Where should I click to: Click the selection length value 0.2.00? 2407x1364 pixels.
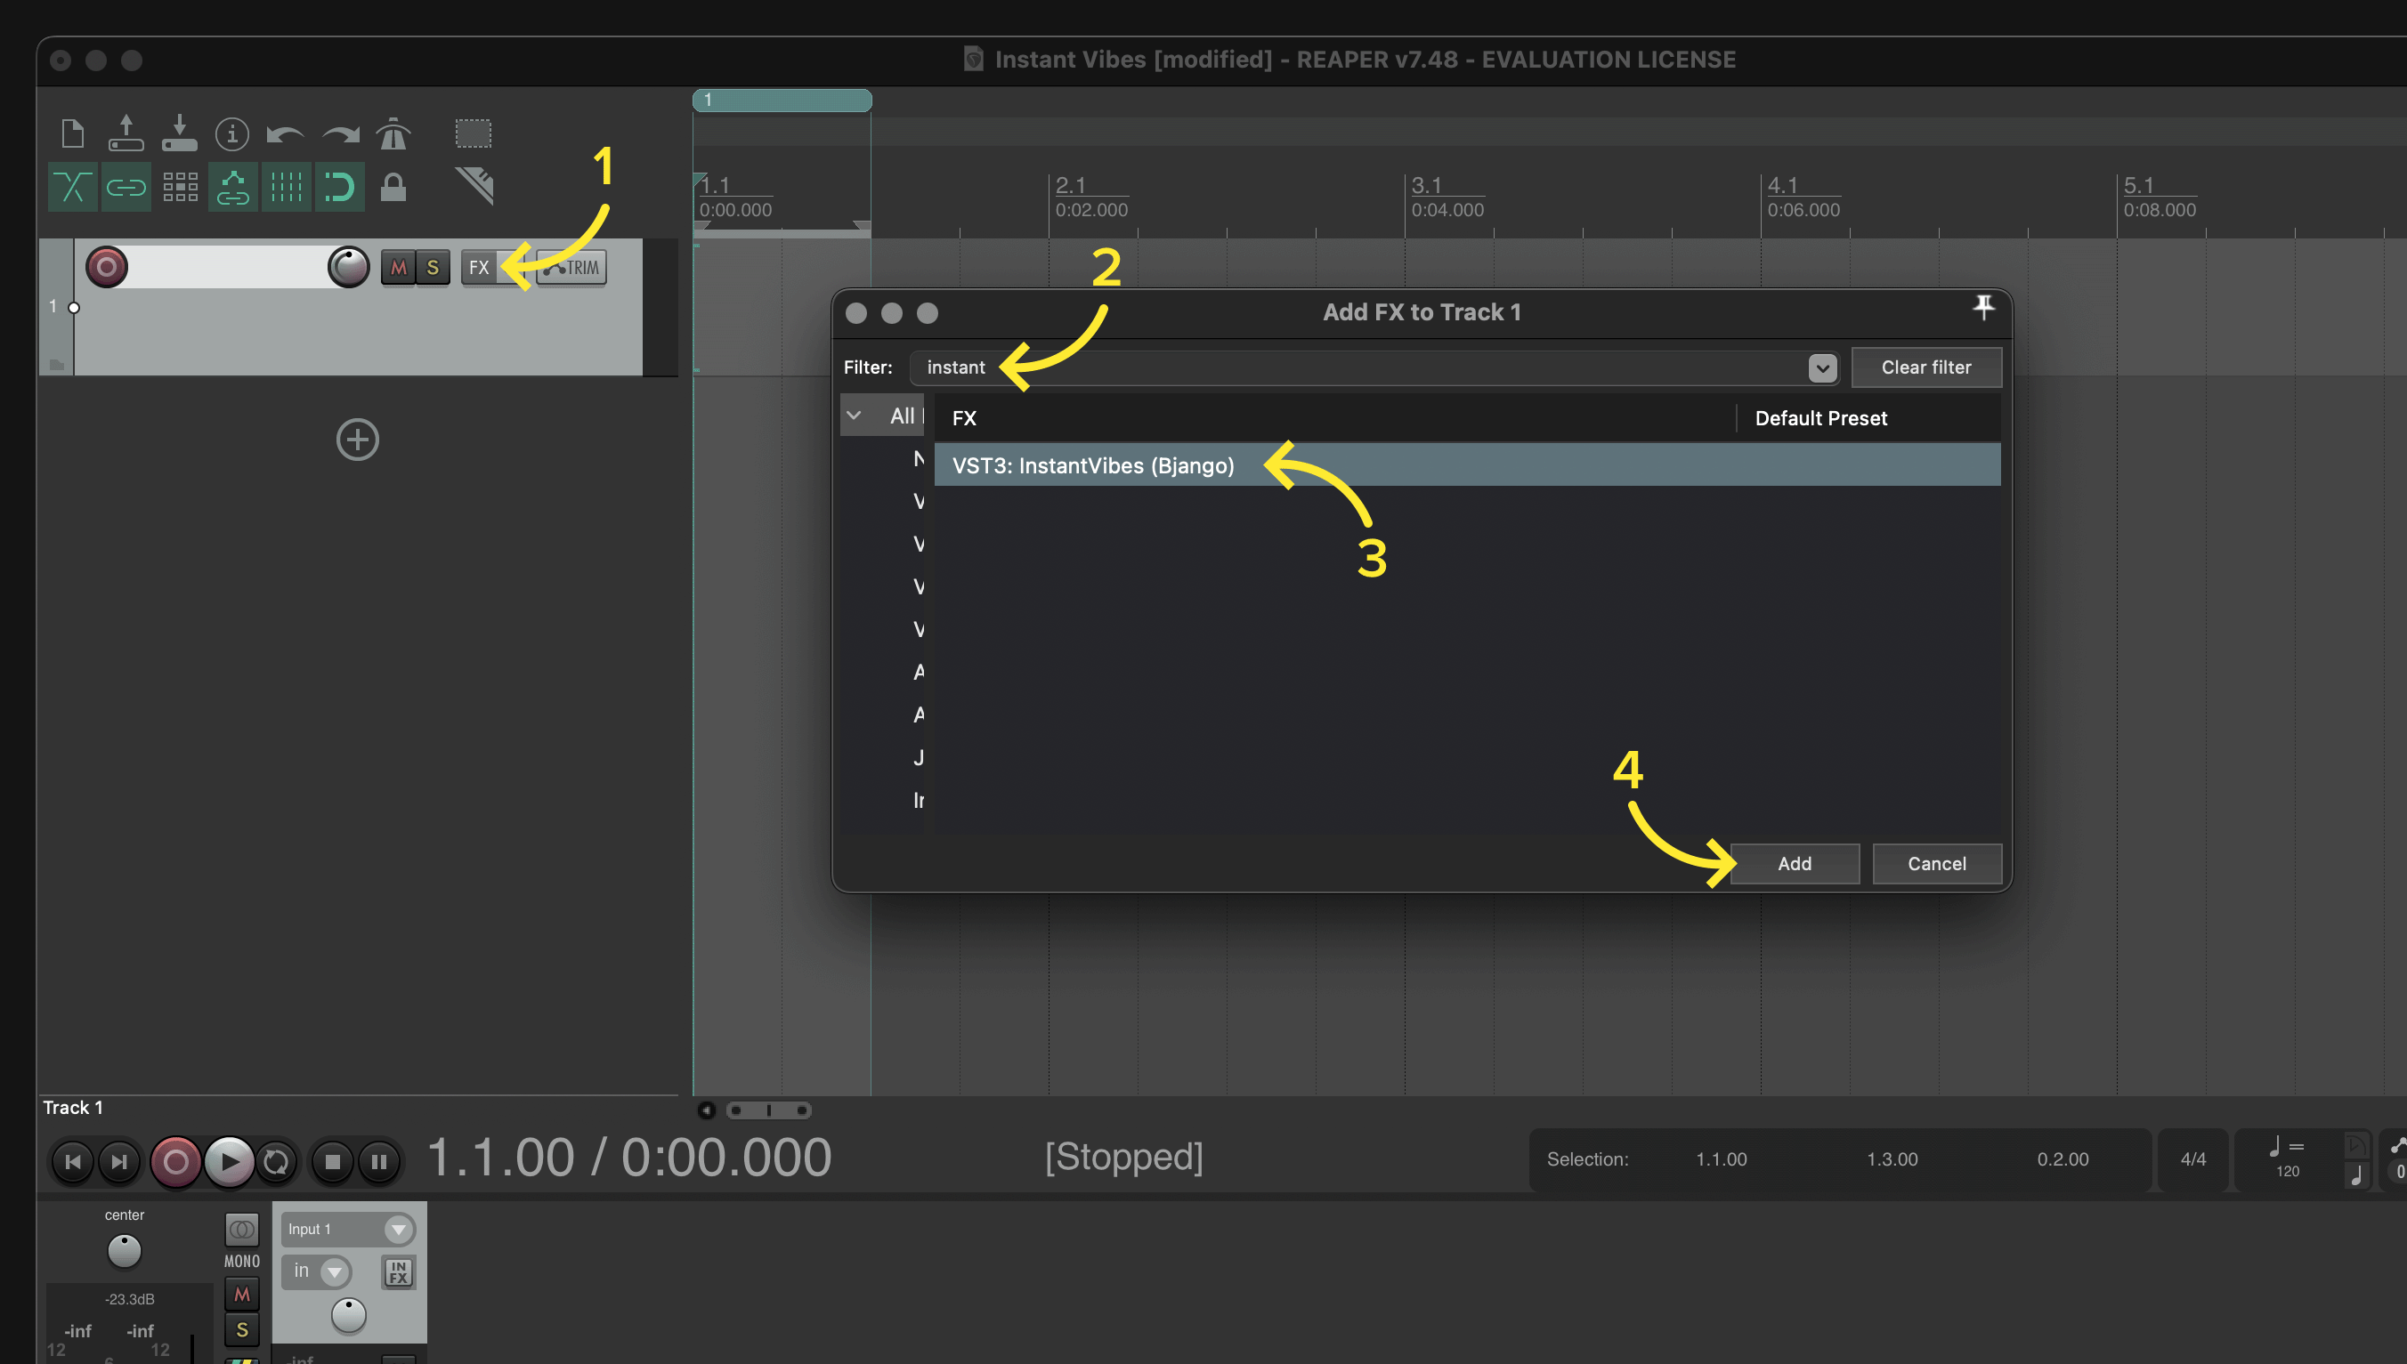[2063, 1159]
